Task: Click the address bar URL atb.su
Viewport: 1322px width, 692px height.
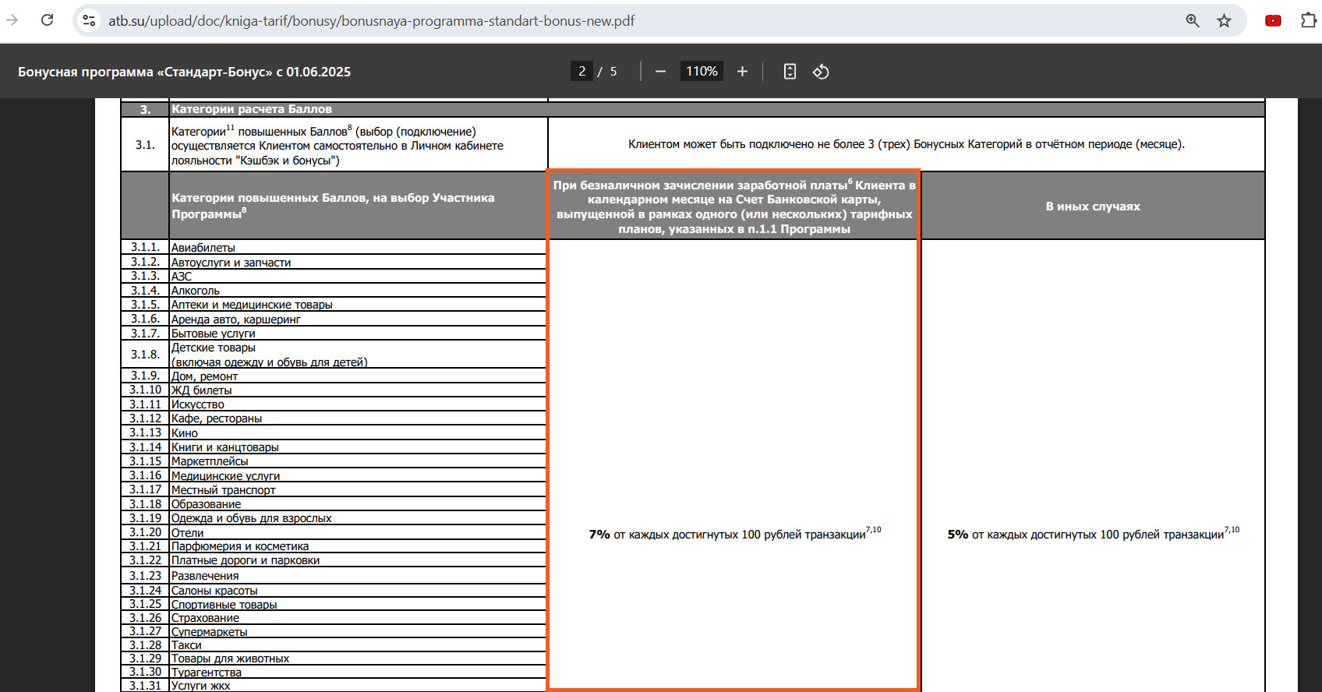Action: pos(371,21)
